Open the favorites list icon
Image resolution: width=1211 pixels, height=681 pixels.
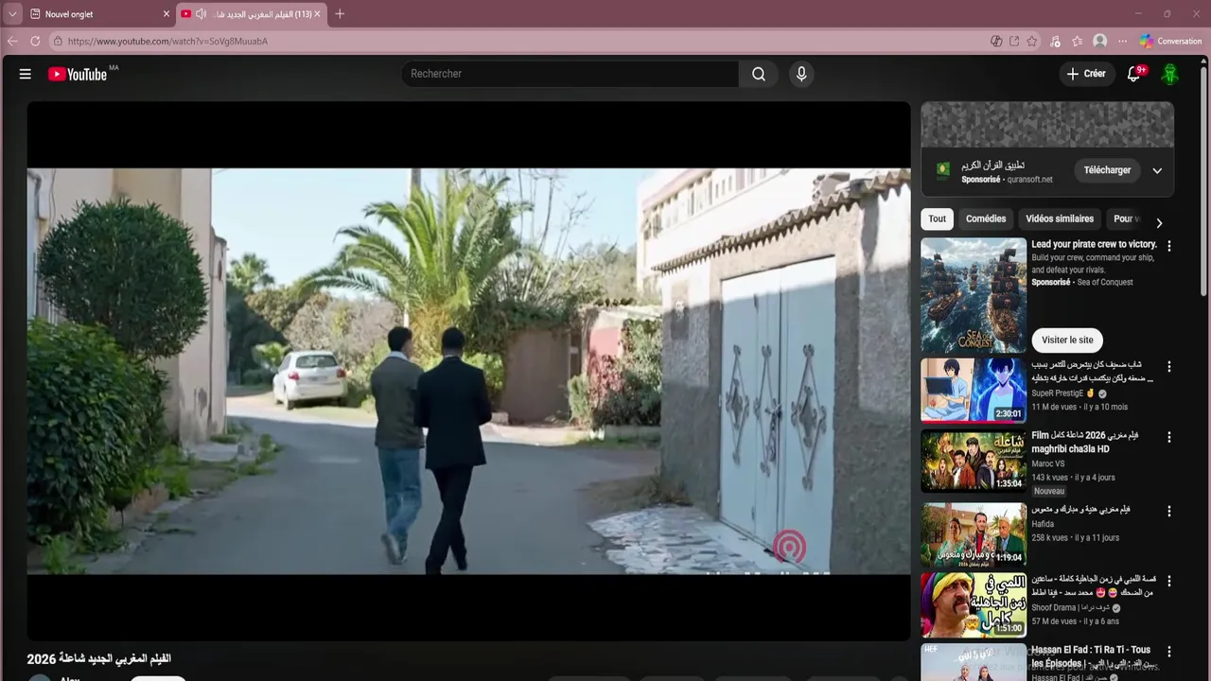1078,42
